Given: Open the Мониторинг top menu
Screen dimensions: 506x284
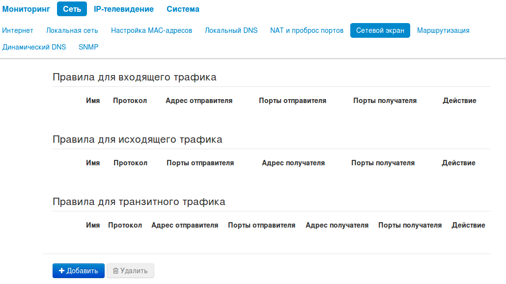Looking at the screenshot, I should [26, 9].
